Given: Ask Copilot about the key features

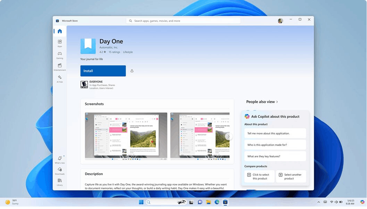Looking at the screenshot, I should [275, 156].
